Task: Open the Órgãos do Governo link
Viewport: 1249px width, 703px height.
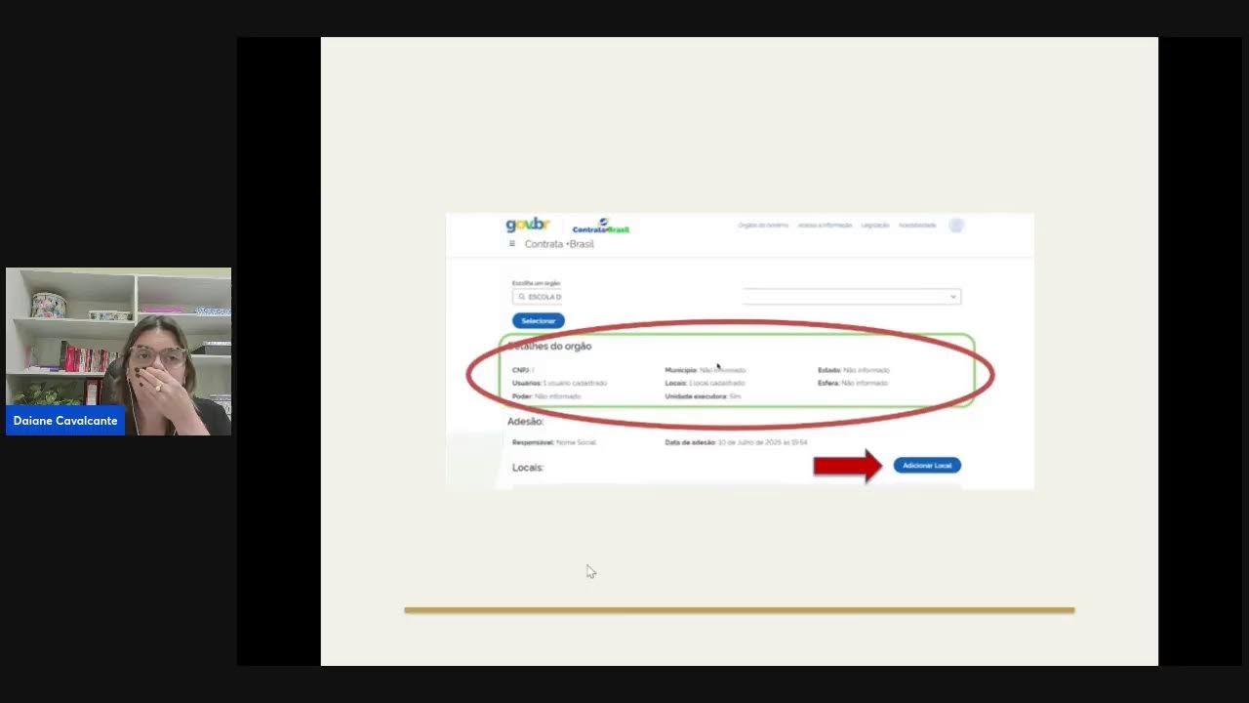Action: pyautogui.click(x=763, y=226)
